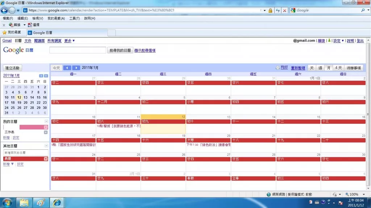Open the File Explorer taskbar icon
Viewport: 371px width, 208px height.
[24, 203]
